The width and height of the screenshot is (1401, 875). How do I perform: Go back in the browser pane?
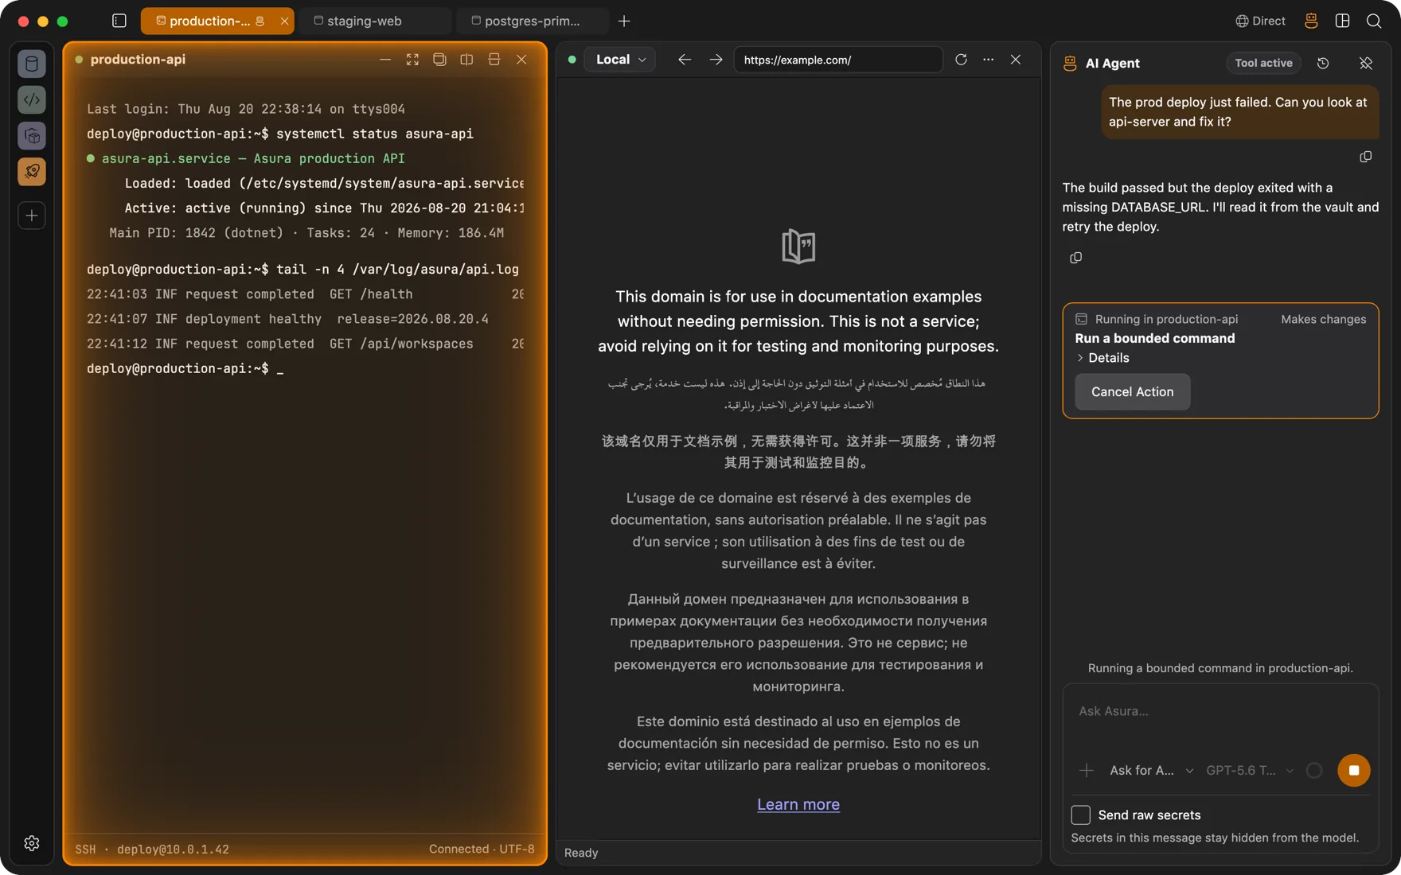(685, 60)
